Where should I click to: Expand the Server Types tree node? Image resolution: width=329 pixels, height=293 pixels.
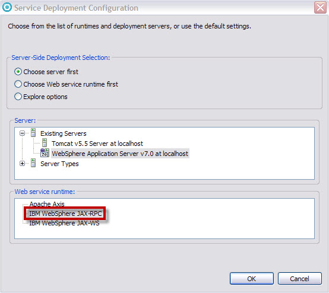[22, 164]
